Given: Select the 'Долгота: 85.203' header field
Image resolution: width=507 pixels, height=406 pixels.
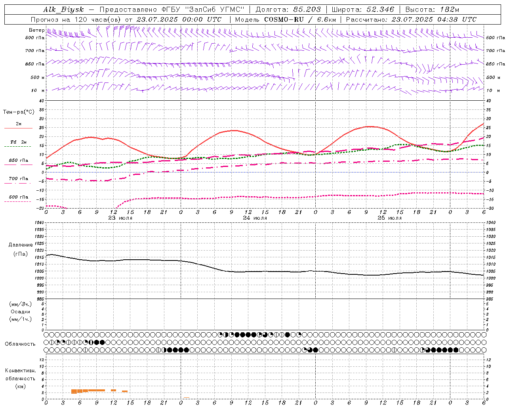Looking at the screenshot, I should pos(288,10).
